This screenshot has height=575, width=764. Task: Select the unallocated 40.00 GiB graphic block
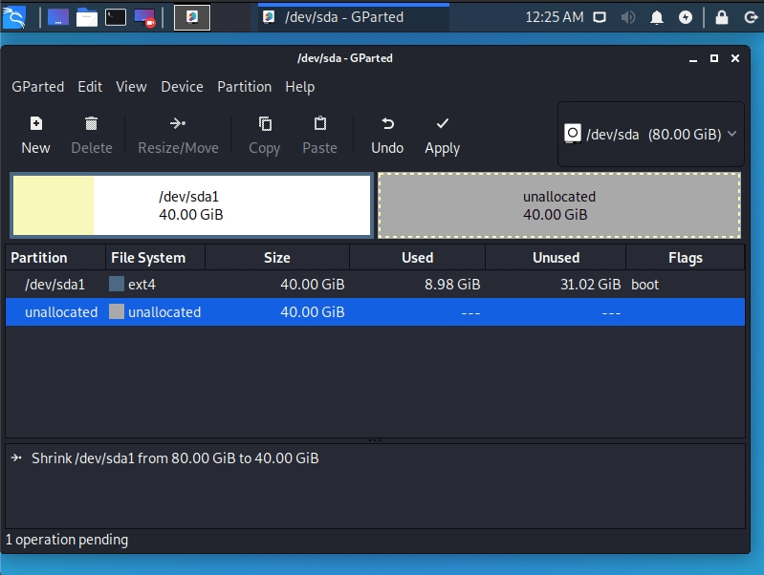[558, 205]
